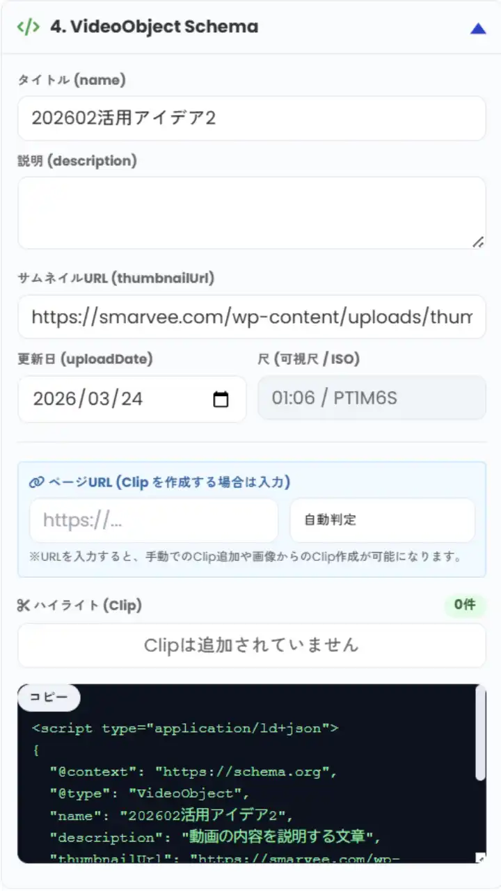Viewport: 501px width, 891px height.
Task: Select the サムネイルURL thumbnailUrl field
Action: (x=252, y=317)
